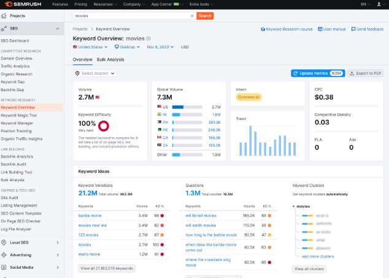Click the Update metrics button
This screenshot has height=278, width=389.
pos(317,73)
